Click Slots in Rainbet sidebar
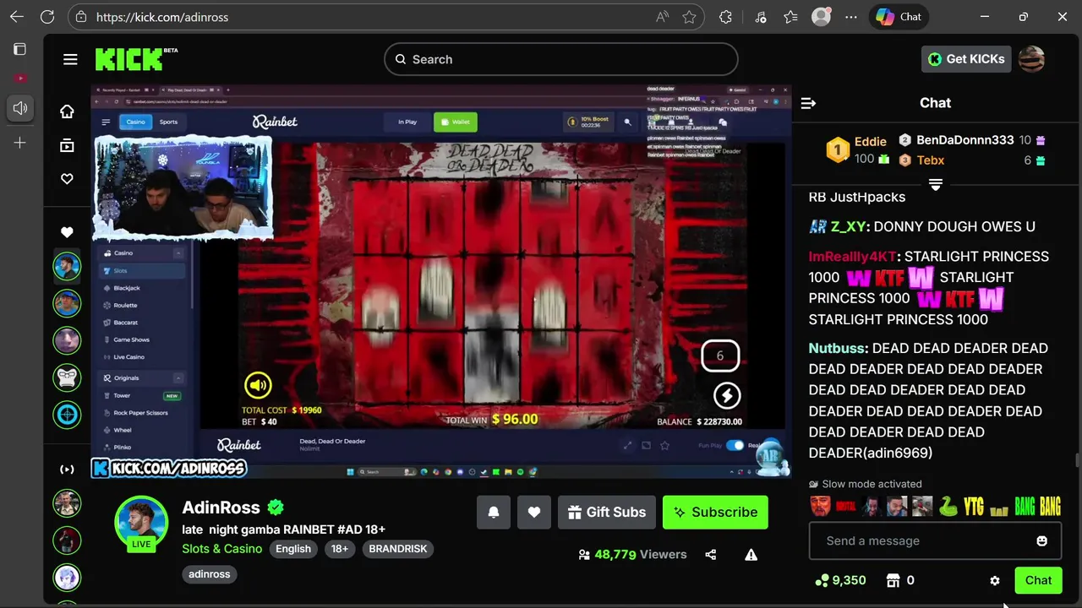1082x608 pixels. tap(142, 271)
